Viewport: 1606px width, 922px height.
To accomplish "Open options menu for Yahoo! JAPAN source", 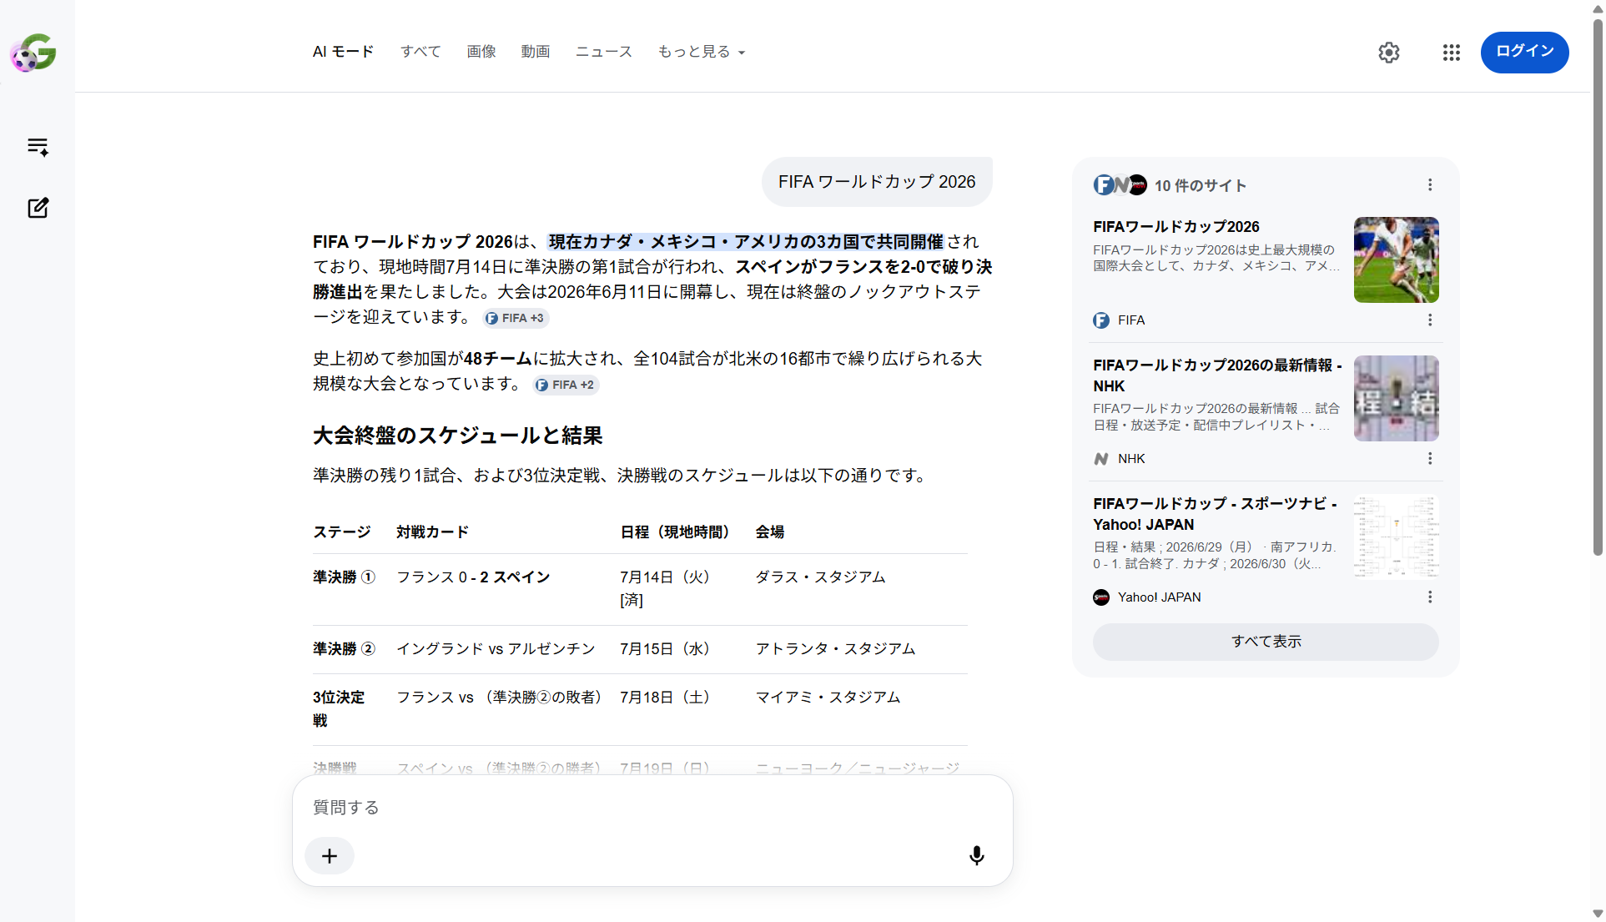I will point(1429,597).
